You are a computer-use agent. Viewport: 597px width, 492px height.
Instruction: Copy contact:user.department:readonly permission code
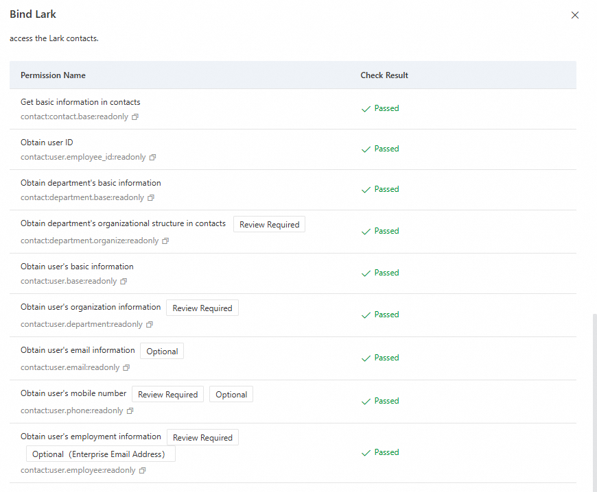click(x=150, y=324)
